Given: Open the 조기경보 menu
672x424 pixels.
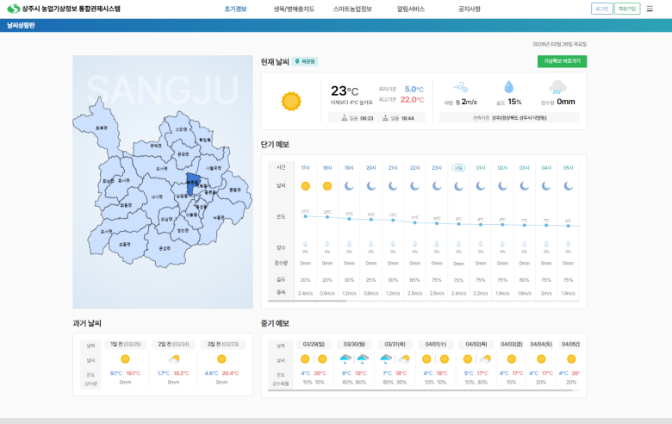Looking at the screenshot, I should (x=235, y=9).
